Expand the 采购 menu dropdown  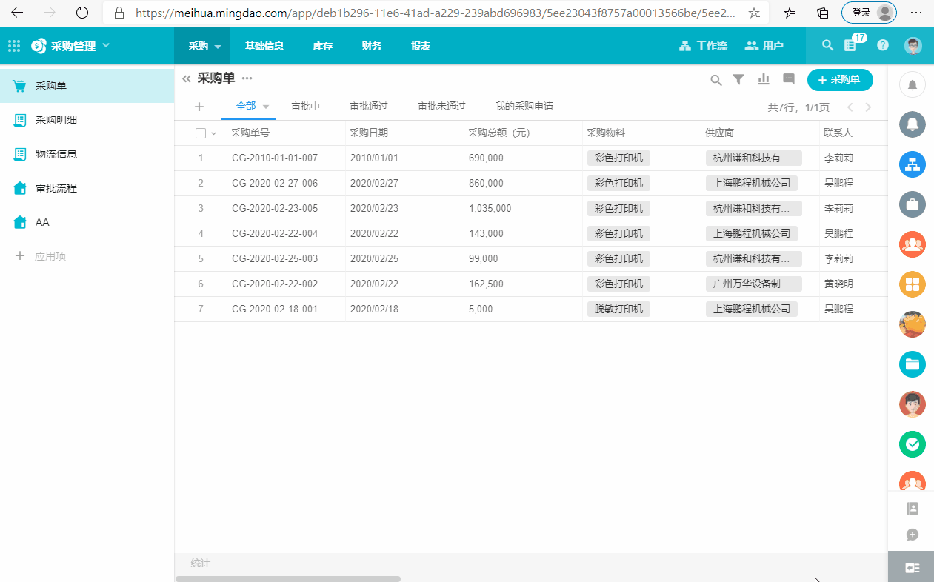[x=202, y=45]
